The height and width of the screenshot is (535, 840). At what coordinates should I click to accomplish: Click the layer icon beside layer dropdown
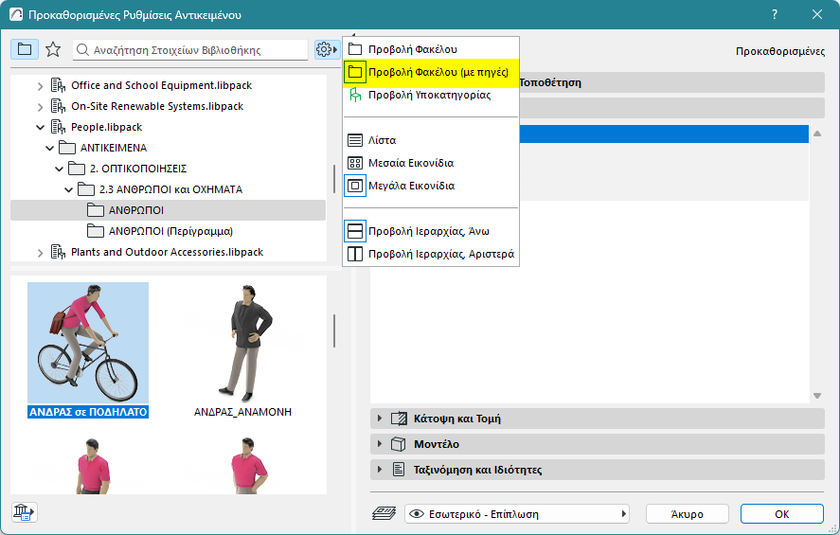(384, 513)
